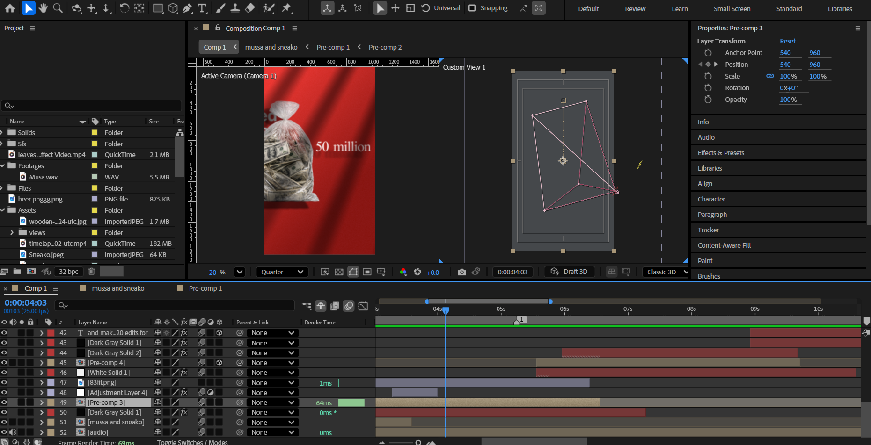The width and height of the screenshot is (871, 445).
Task: Select the Pen tool
Action: pos(187,8)
